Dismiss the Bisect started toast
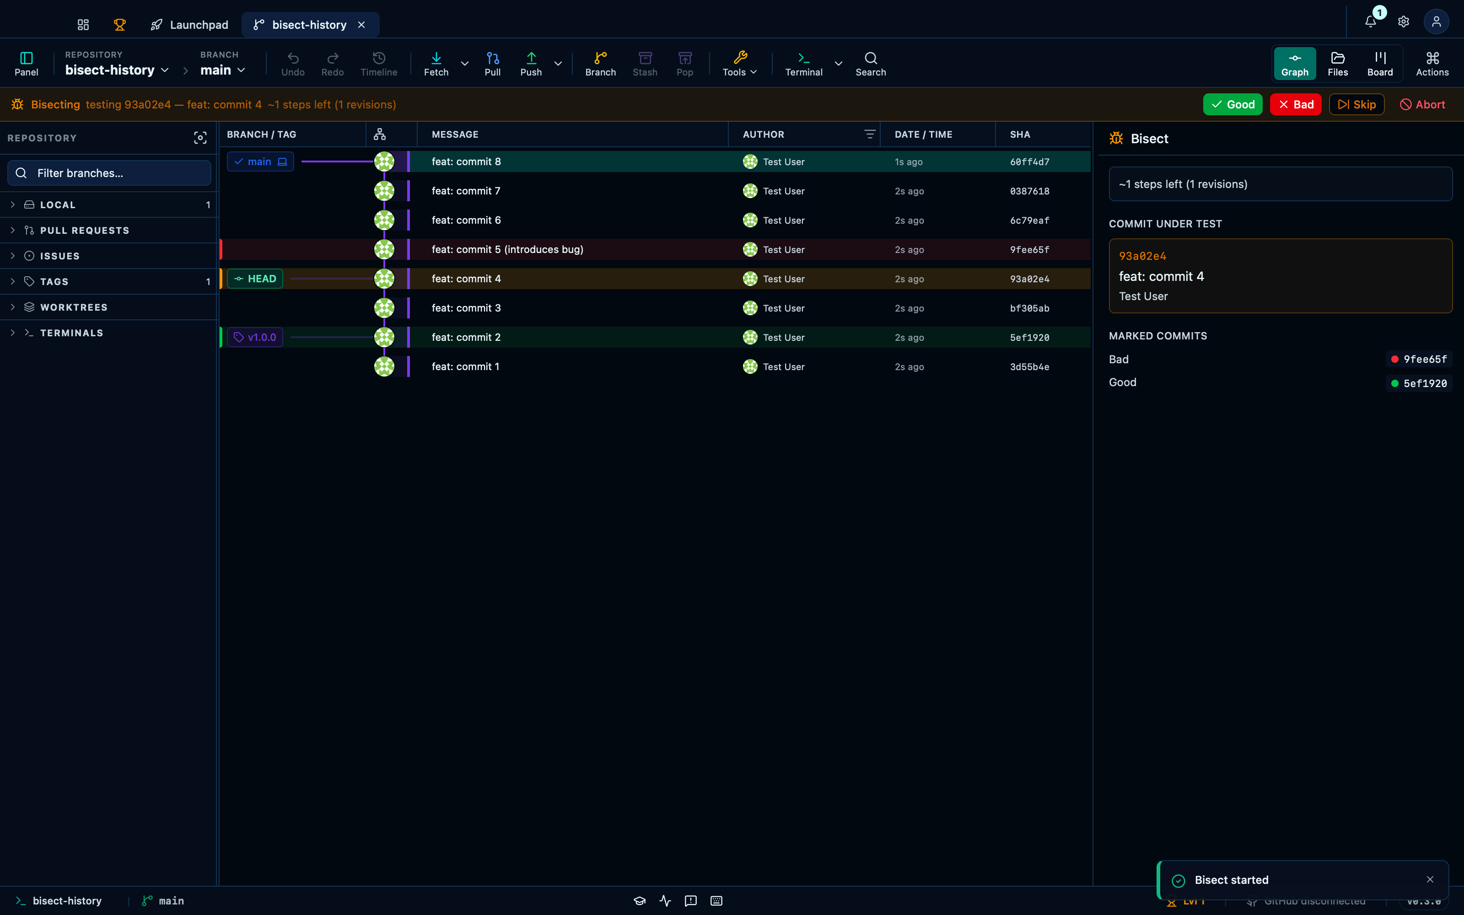The image size is (1464, 915). click(x=1430, y=879)
